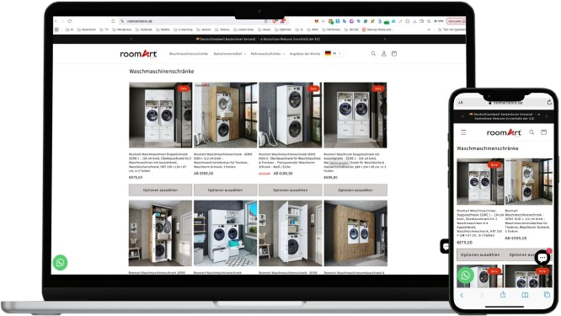This screenshot has height=316, width=561.
Task: Tap the AA reader button in the phone's Safari bar
Action: coord(461,103)
